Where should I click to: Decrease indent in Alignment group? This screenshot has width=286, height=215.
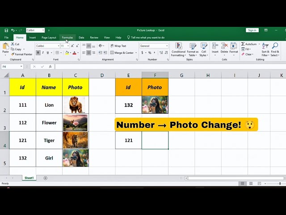(100, 53)
